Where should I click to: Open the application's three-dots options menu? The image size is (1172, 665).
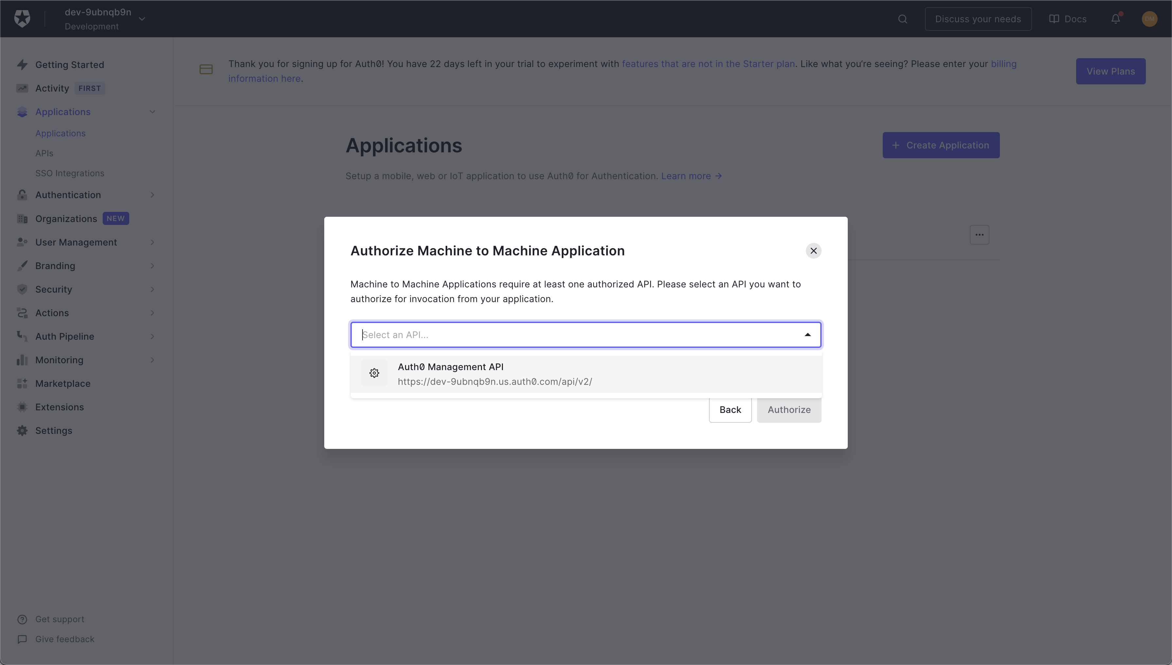point(979,235)
